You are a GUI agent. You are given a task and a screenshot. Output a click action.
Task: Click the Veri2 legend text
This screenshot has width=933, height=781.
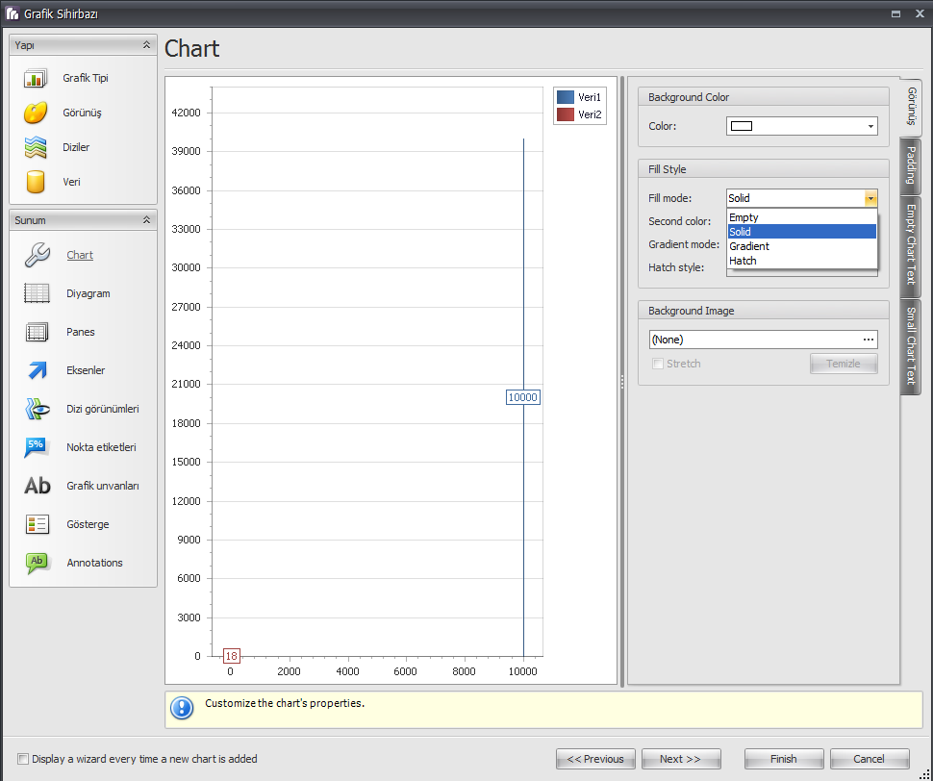pos(590,114)
